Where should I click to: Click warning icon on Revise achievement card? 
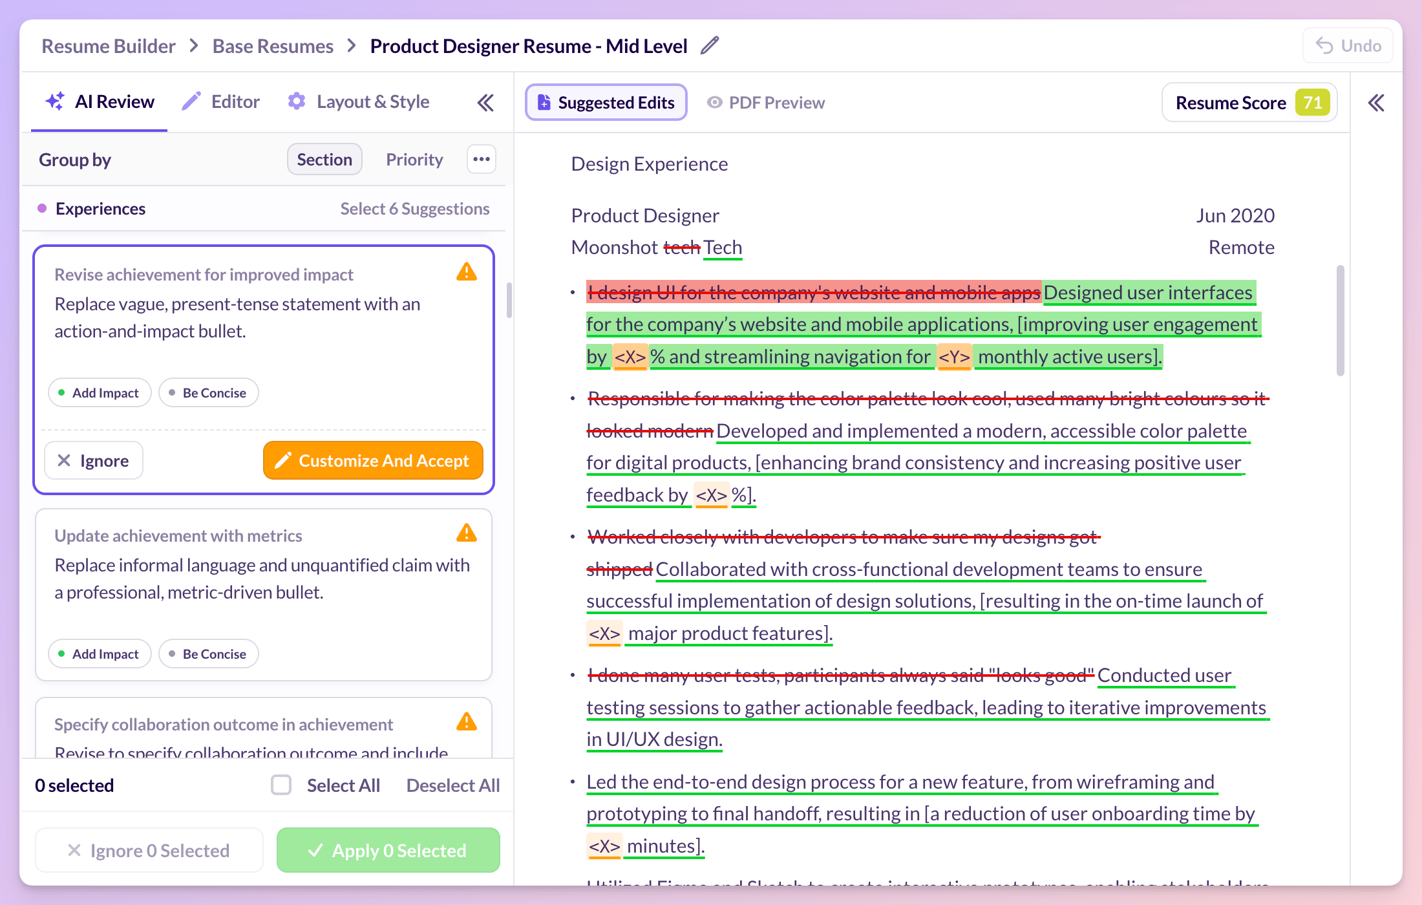pos(466,272)
